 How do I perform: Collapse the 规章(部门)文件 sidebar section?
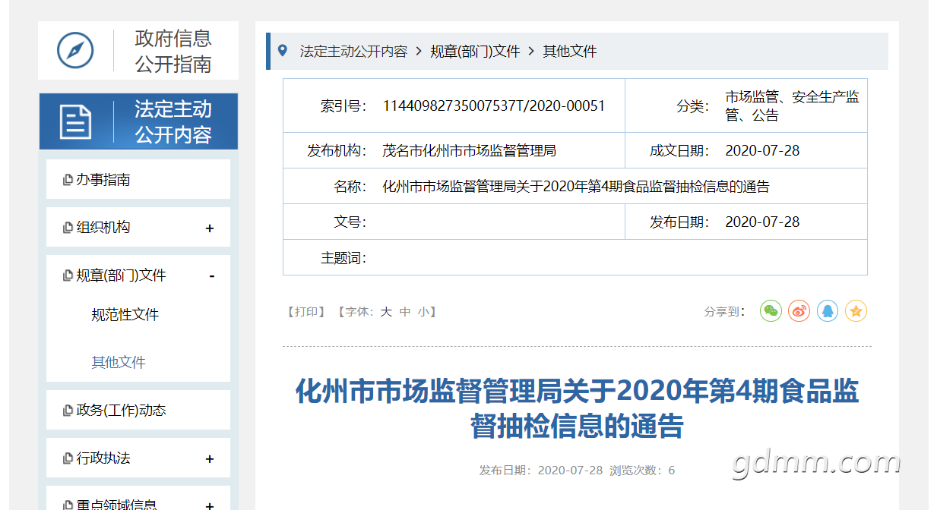[x=212, y=276]
